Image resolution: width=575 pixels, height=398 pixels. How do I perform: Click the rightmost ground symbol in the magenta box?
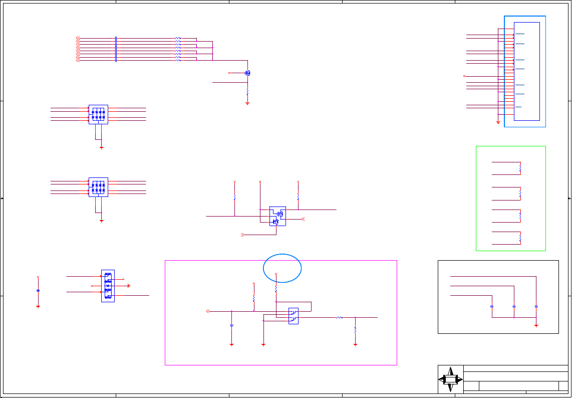(x=355, y=345)
